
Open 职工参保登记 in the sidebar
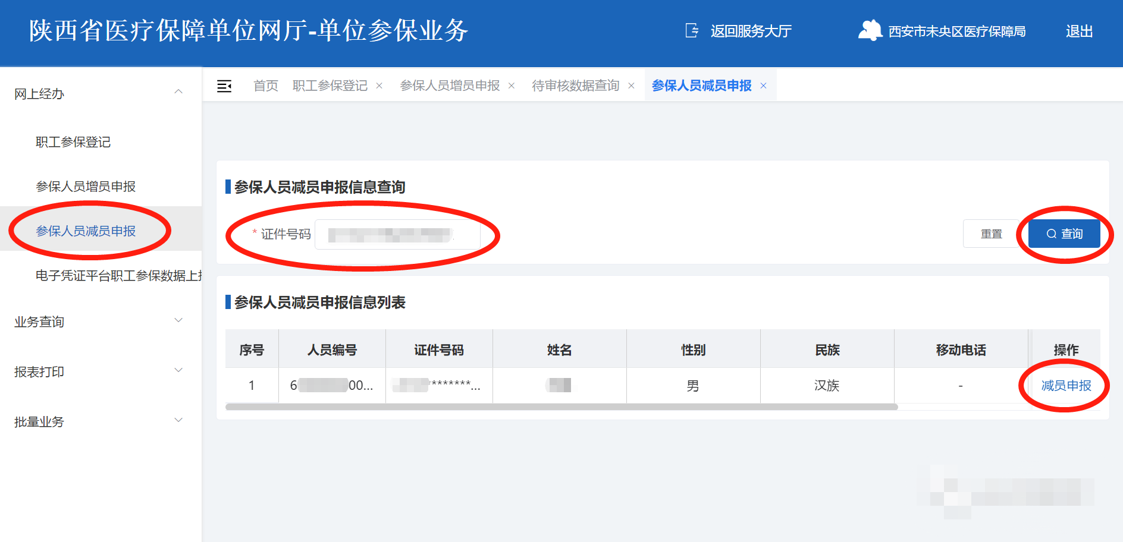click(x=73, y=142)
